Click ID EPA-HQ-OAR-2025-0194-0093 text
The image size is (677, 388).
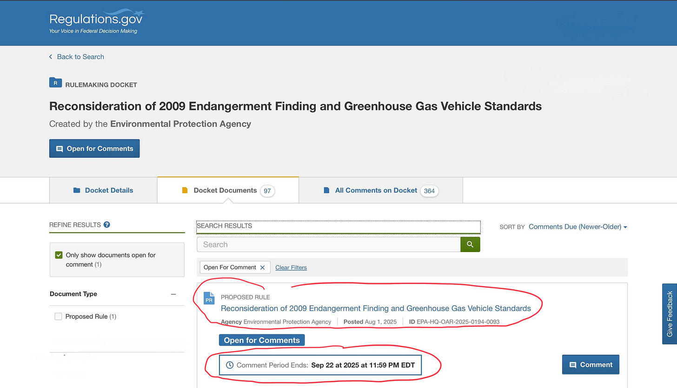point(454,322)
